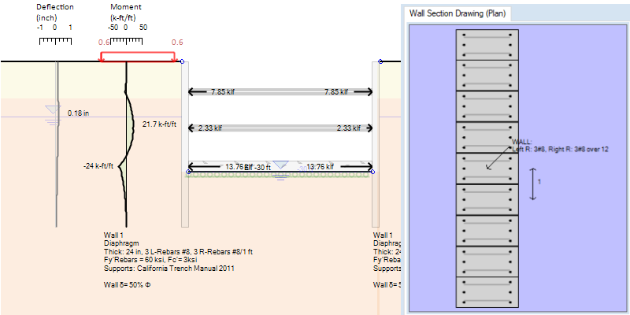
Task: Click the Deflection (inch) scale label
Action: (x=55, y=13)
